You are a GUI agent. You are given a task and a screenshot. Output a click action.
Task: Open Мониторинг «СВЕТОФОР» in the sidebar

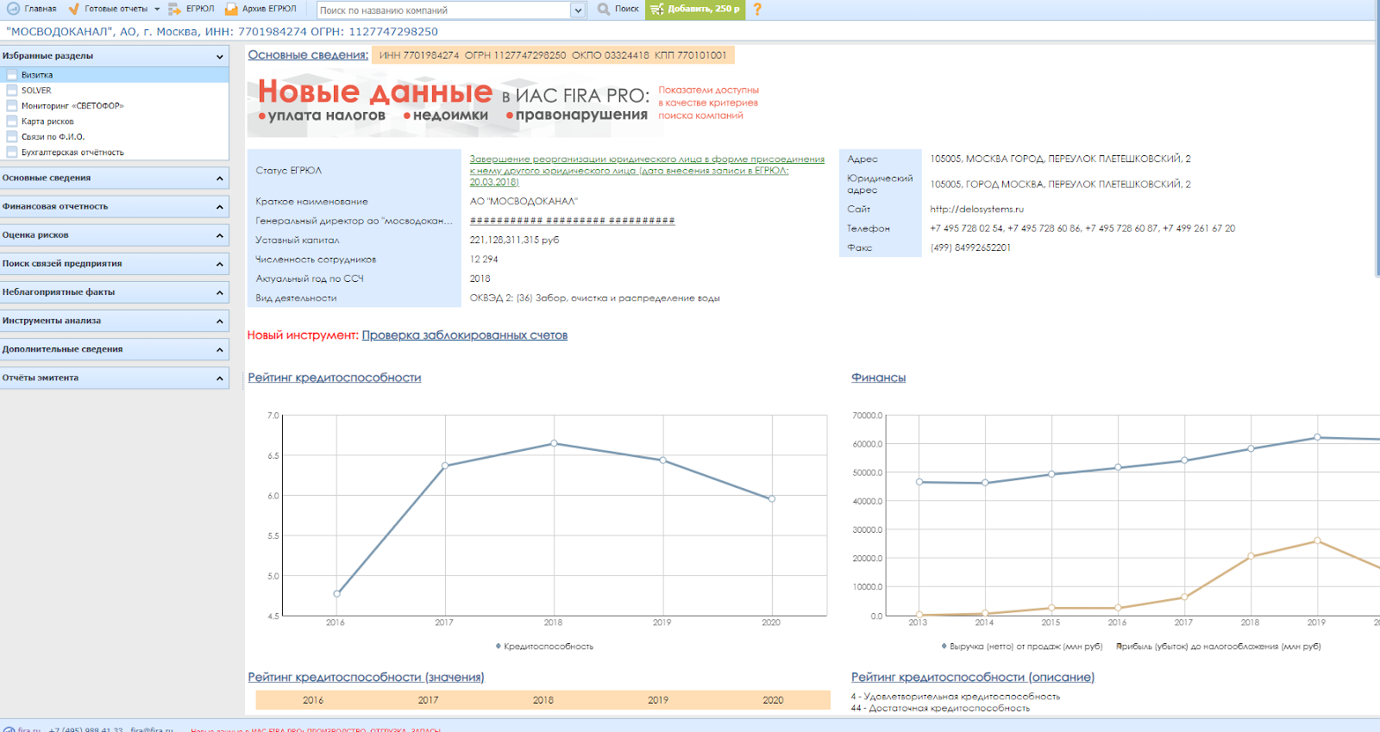click(72, 106)
